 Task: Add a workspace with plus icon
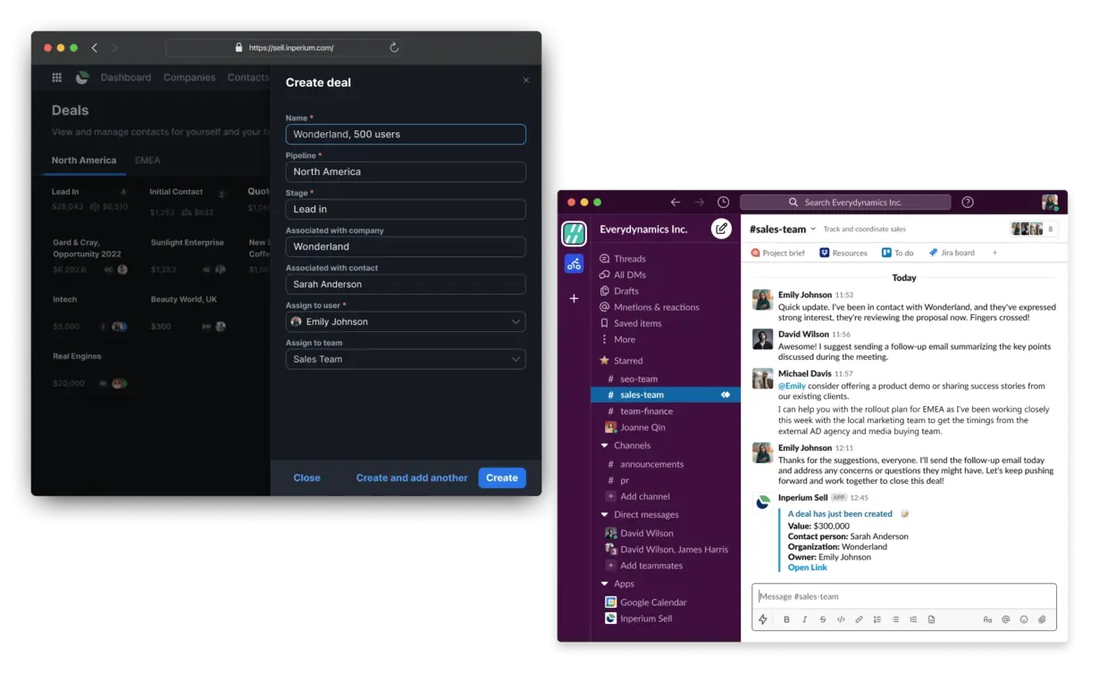click(574, 298)
